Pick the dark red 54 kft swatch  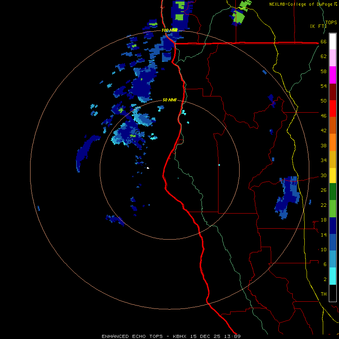(333, 92)
